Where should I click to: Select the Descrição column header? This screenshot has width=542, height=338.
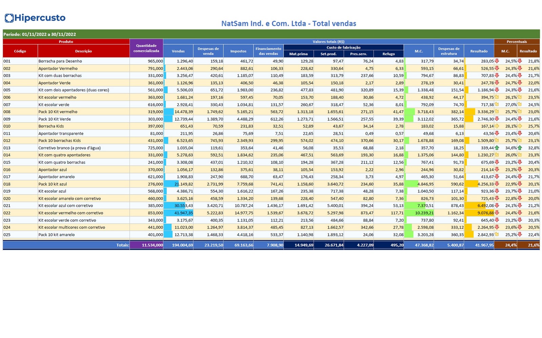point(83,51)
